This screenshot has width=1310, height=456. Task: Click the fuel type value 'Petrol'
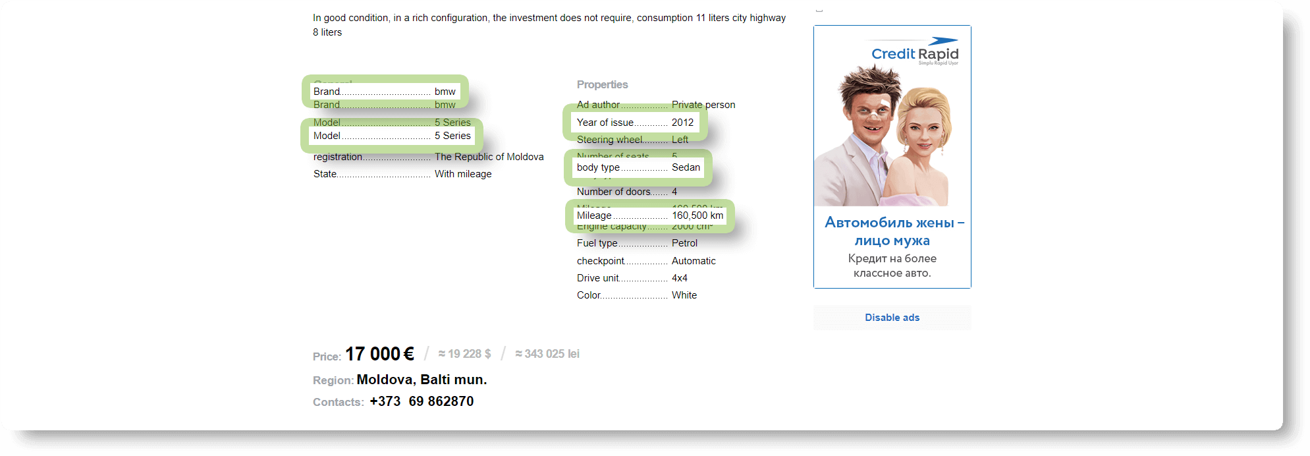pyautogui.click(x=684, y=243)
